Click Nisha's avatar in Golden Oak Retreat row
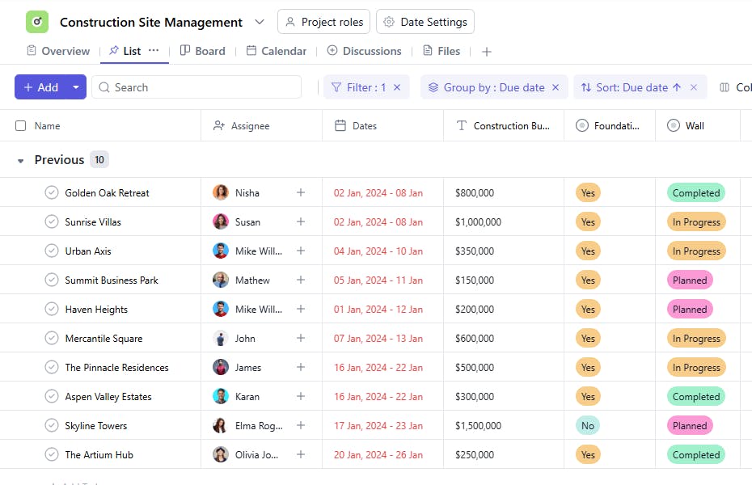 [221, 192]
